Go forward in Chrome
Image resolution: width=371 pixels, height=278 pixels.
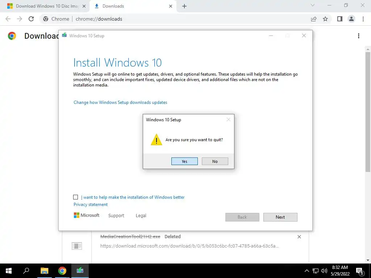pyautogui.click(x=20, y=19)
